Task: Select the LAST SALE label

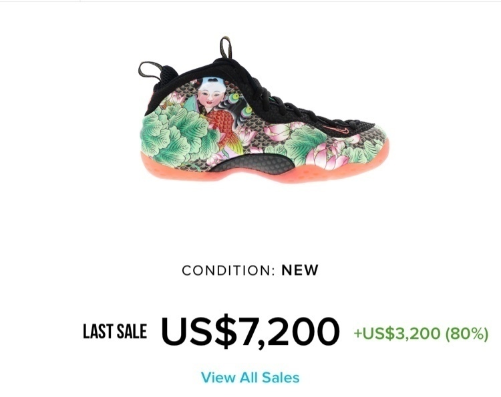Action: tap(115, 331)
